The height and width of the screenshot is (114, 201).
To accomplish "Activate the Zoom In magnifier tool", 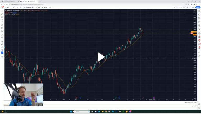I will (2, 37).
